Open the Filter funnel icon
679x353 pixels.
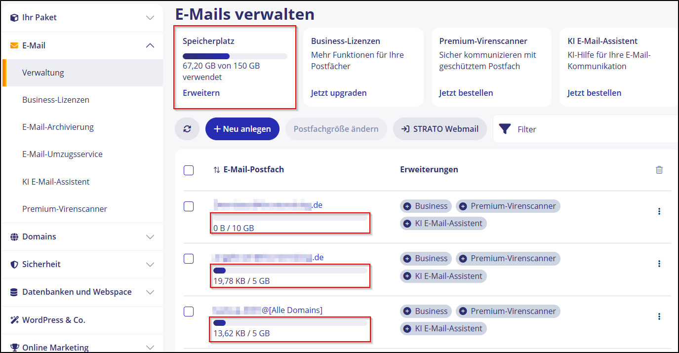504,128
